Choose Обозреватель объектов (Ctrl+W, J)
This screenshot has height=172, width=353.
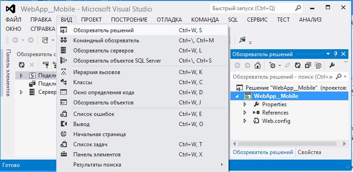click(142, 103)
